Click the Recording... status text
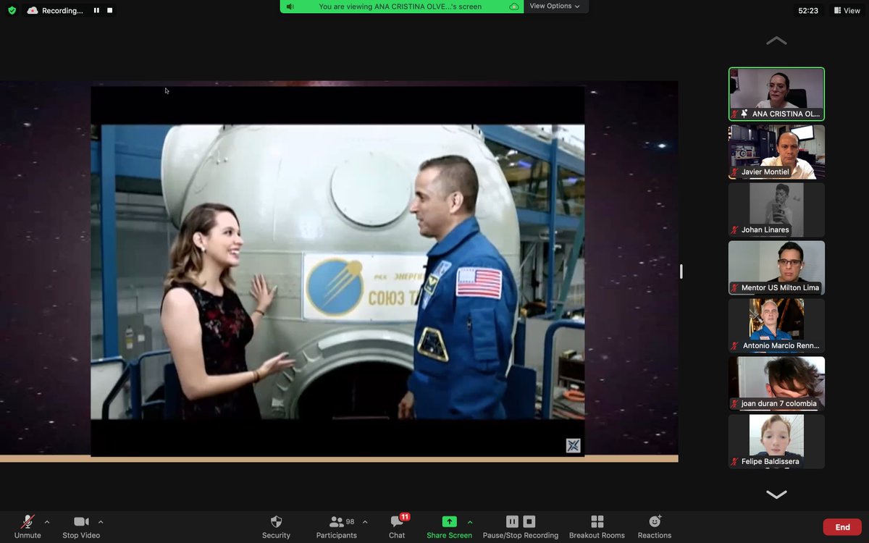This screenshot has width=869, height=543. point(62,11)
